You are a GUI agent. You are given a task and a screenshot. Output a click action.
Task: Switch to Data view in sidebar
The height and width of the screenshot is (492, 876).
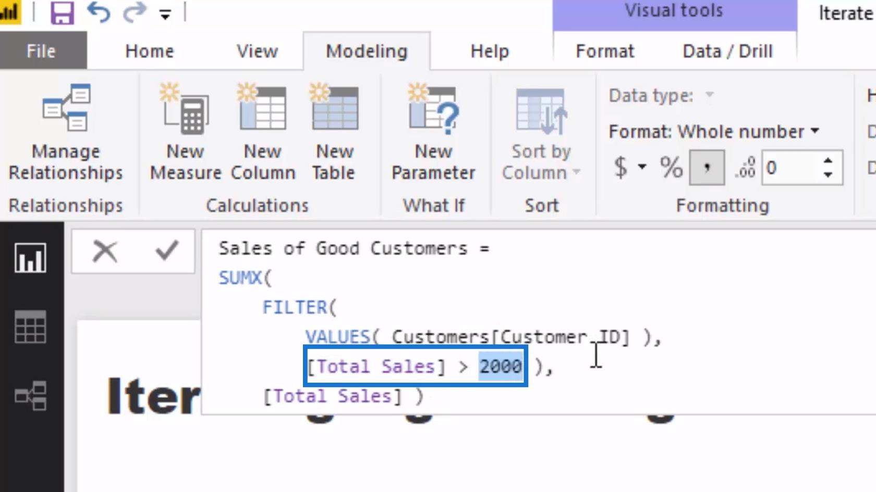pyautogui.click(x=30, y=327)
